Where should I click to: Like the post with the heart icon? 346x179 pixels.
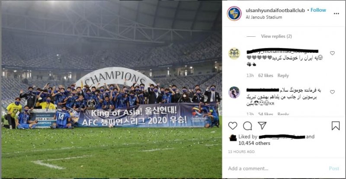233,126
